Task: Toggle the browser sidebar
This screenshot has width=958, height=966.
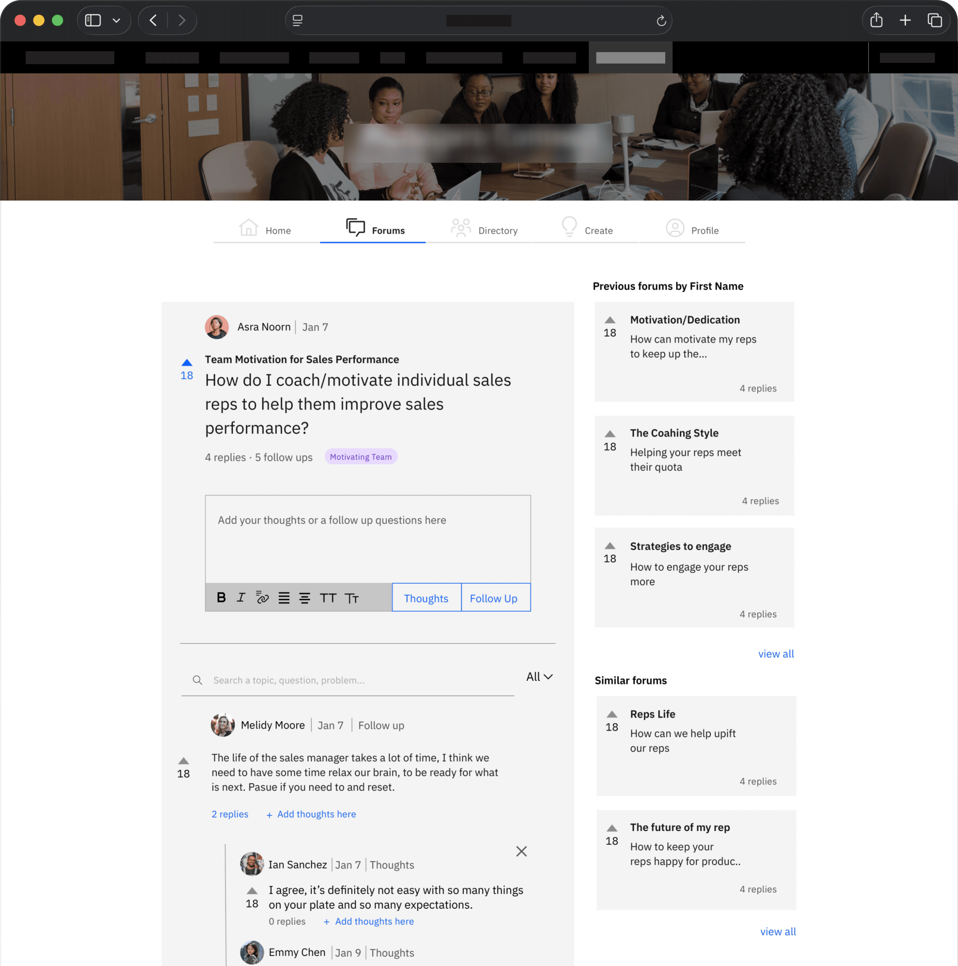Action: [x=93, y=20]
